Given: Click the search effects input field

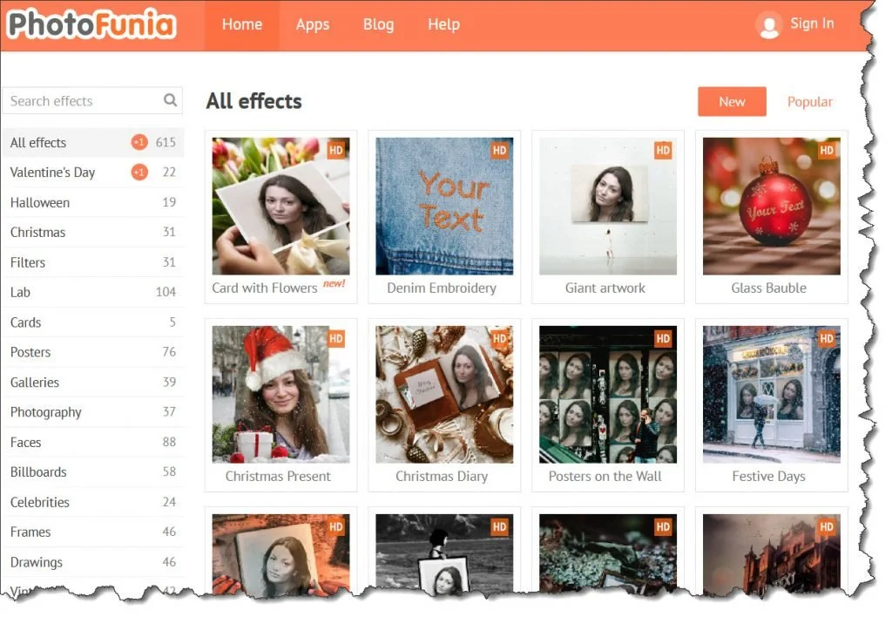Looking at the screenshot, I should [78, 100].
